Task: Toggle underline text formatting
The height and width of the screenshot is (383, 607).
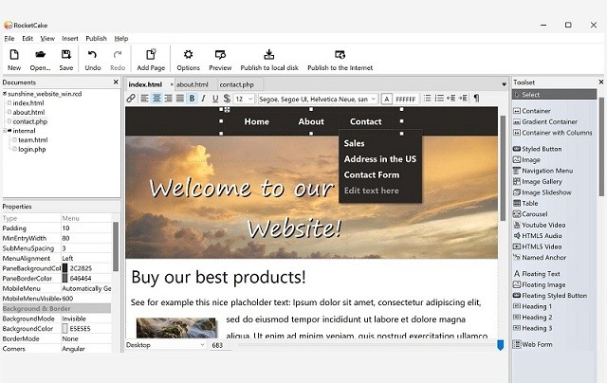Action: (214, 99)
